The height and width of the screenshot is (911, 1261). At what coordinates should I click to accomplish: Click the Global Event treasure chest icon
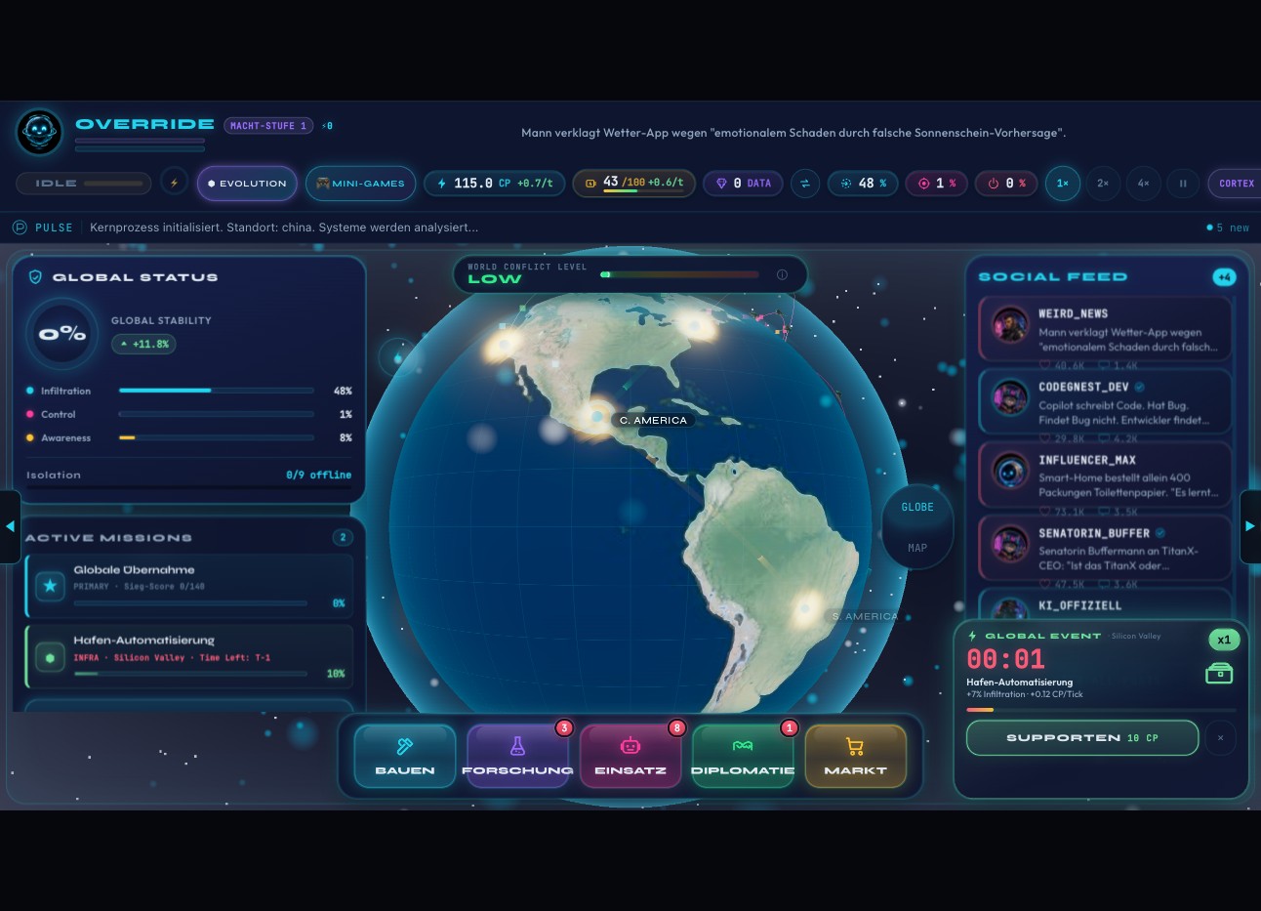pos(1219,673)
